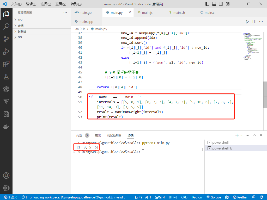Change UTF-8 encoding setting
267x200 pixels.
pos(173,197)
